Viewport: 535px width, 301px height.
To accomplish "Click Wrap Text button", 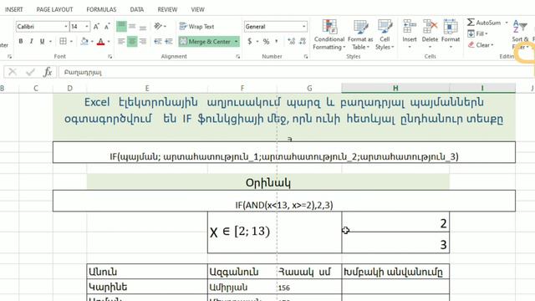I will coord(196,26).
